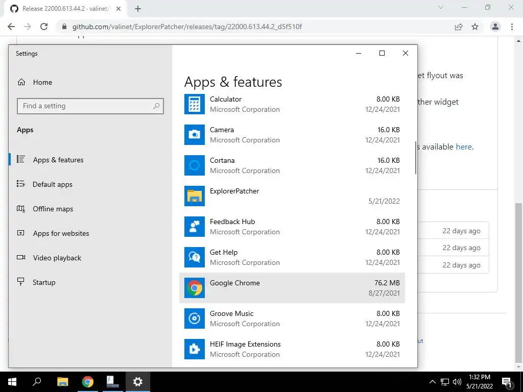
Task: Click the Groove Music app icon
Action: click(195, 318)
